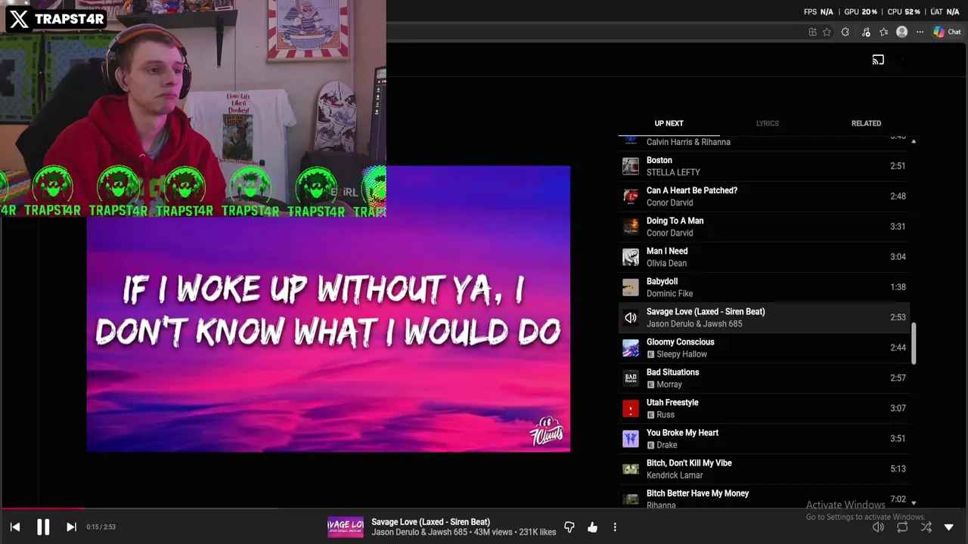The height and width of the screenshot is (544, 968).
Task: Click the Bad Situations thumbnail
Action: click(x=630, y=378)
